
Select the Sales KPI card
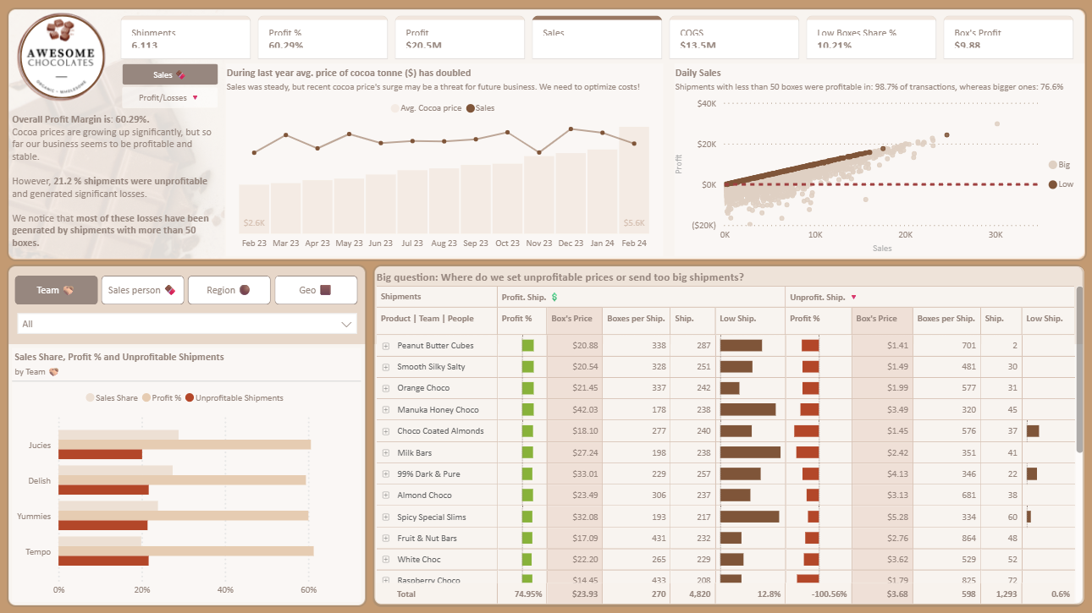coord(597,38)
